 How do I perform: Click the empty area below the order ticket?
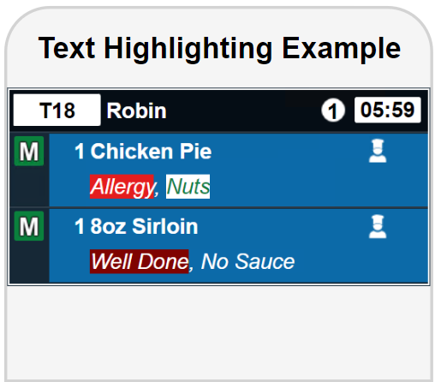pyautogui.click(x=218, y=332)
